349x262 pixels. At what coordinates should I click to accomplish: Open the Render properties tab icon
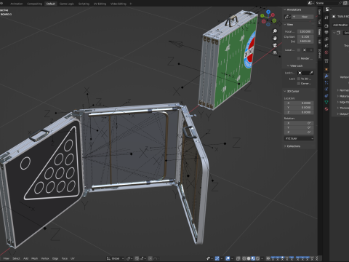tap(326, 25)
